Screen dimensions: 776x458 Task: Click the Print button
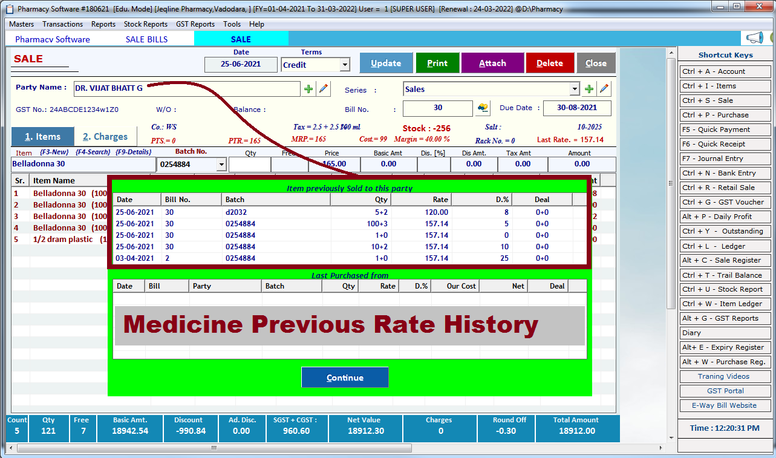[x=437, y=62]
